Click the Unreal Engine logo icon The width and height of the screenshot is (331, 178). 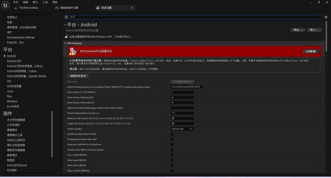click(x=5, y=5)
